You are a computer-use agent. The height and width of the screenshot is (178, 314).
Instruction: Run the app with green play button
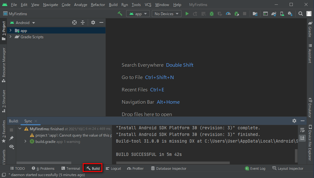[x=187, y=14]
